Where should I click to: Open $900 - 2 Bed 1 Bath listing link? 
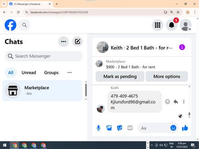tap(131, 67)
